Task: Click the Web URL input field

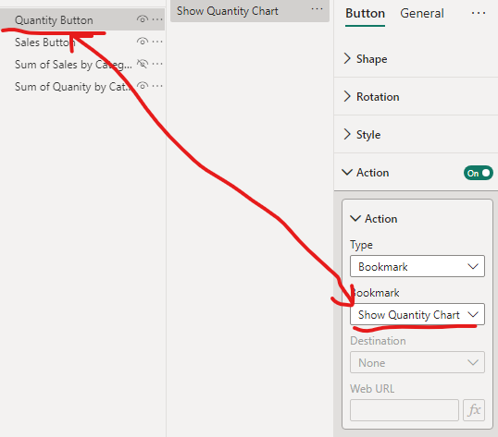Action: coord(405,410)
